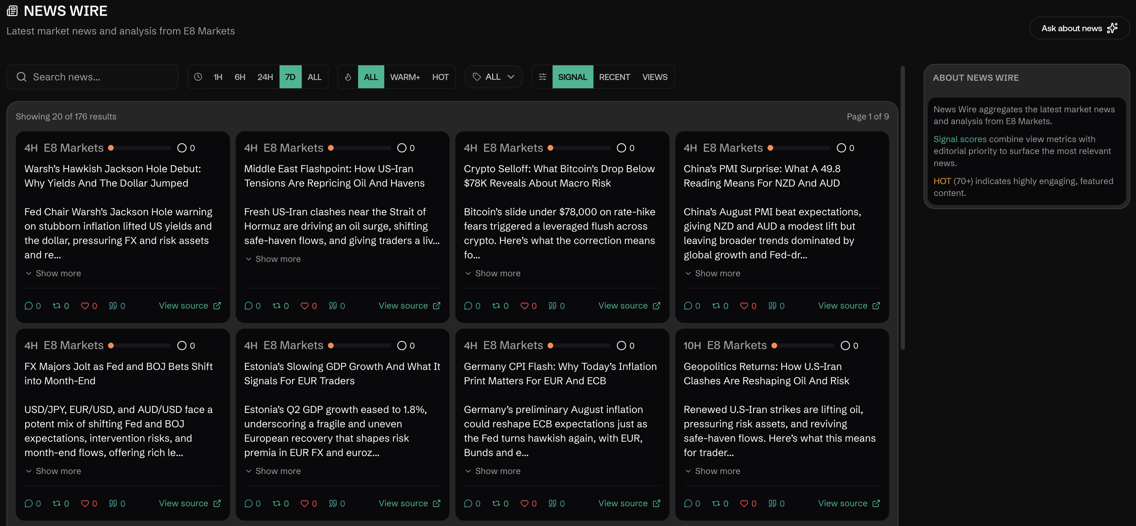Repost the FX Majors Jolt article

57,503
